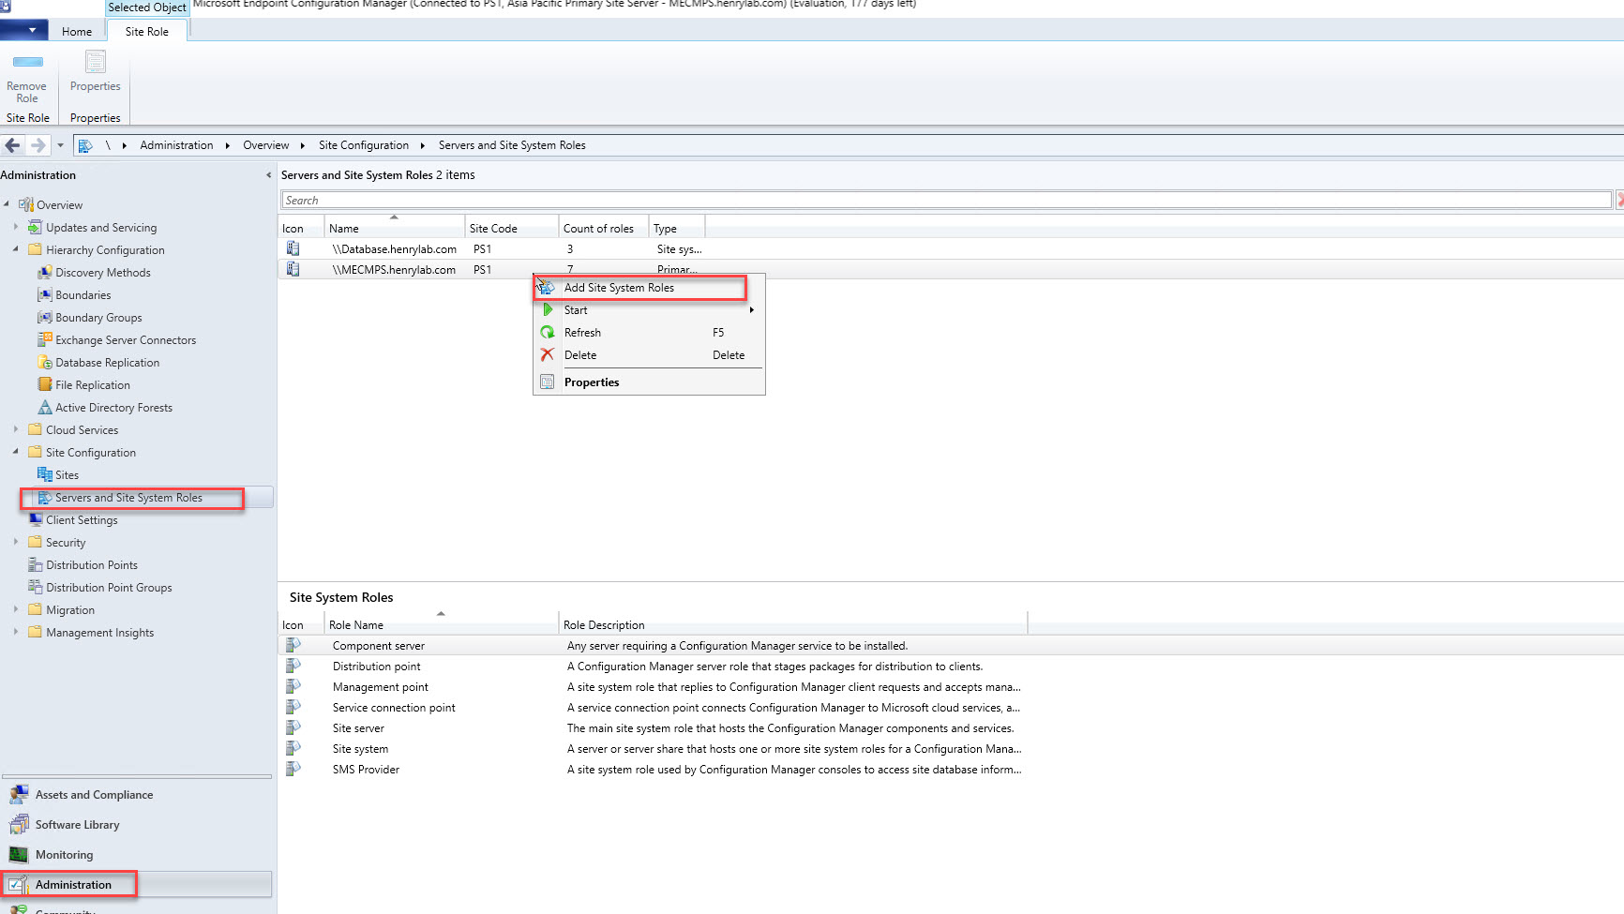Expand the Cloud Services folder
Image resolution: width=1624 pixels, height=914 pixels.
click(x=16, y=429)
